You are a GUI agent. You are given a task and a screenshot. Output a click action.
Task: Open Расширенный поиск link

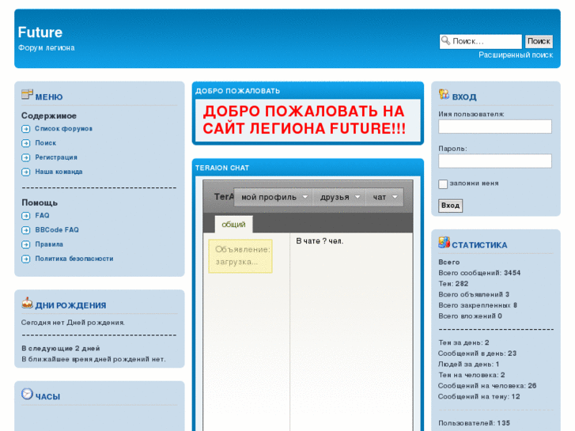click(x=516, y=55)
